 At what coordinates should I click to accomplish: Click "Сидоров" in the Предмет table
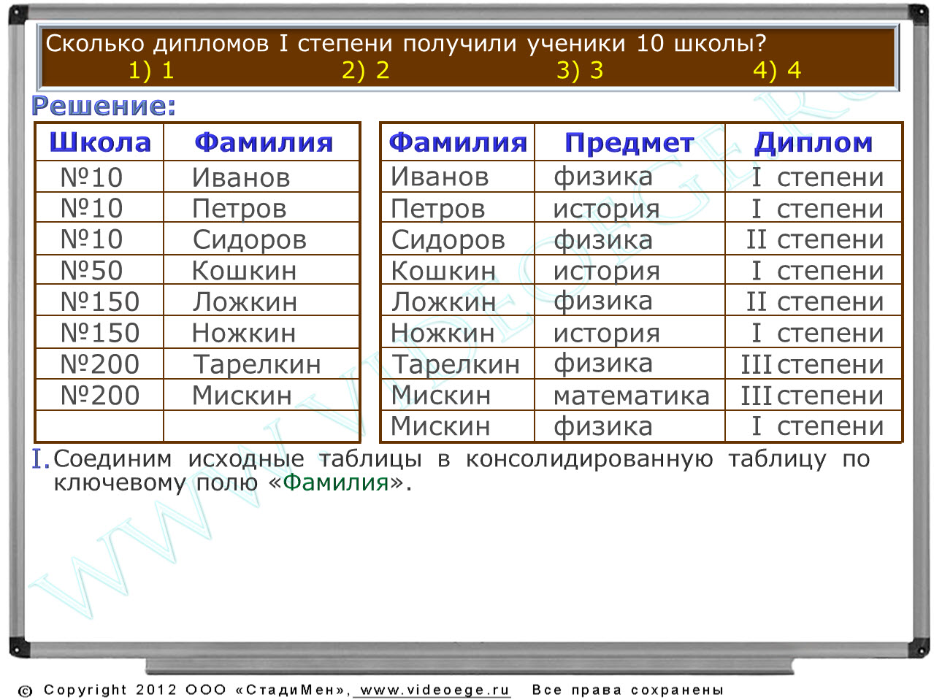tap(448, 241)
